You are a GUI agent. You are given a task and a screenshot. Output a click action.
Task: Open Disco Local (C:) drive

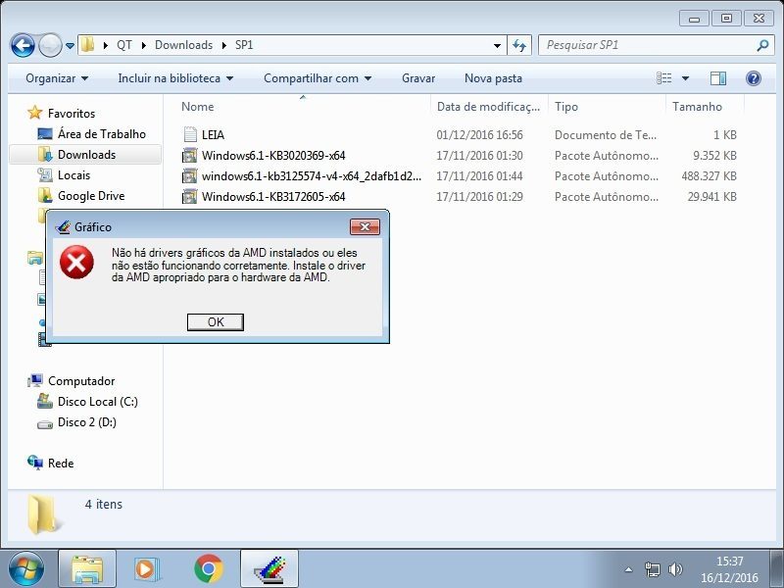(x=97, y=402)
